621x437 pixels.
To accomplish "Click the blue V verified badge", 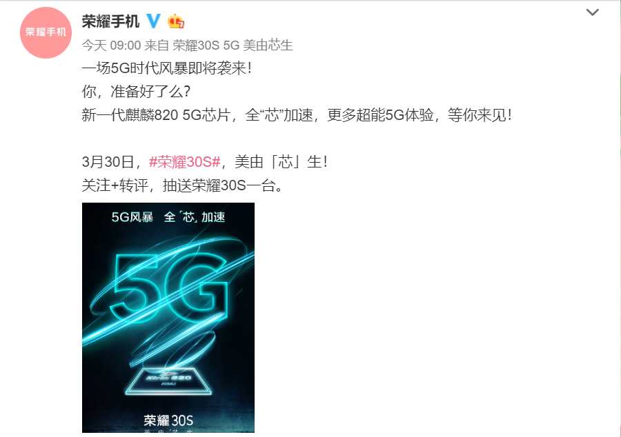I will point(154,21).
